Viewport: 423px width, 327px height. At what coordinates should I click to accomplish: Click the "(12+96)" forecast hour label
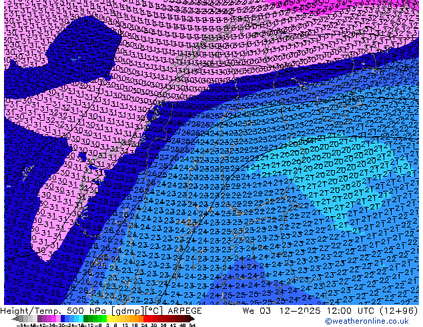tap(398, 311)
